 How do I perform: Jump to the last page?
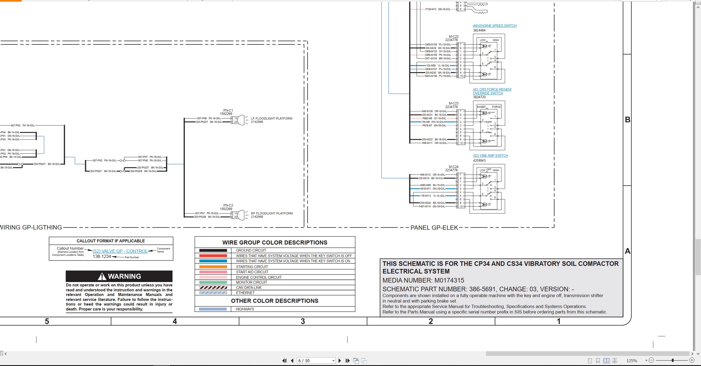(x=348, y=361)
